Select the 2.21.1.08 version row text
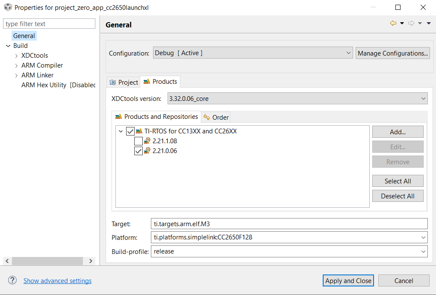This screenshot has height=295, width=436. (165, 141)
